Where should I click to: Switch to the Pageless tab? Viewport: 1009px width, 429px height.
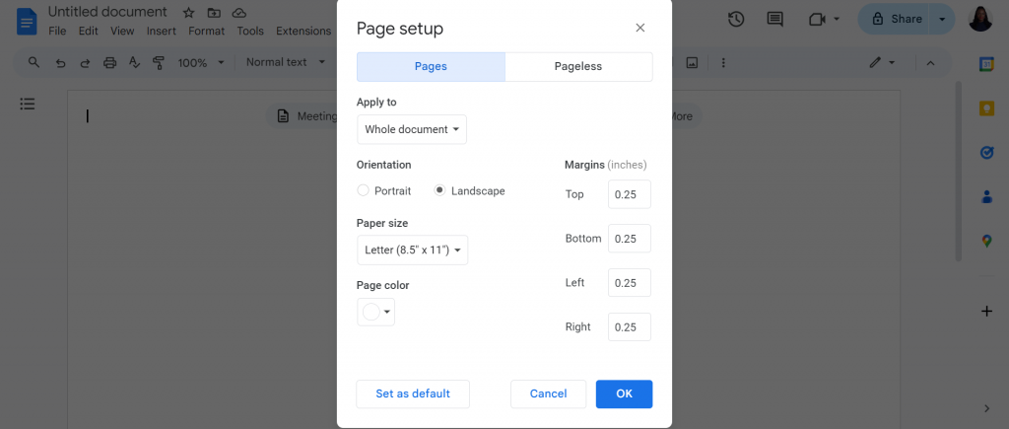point(578,66)
